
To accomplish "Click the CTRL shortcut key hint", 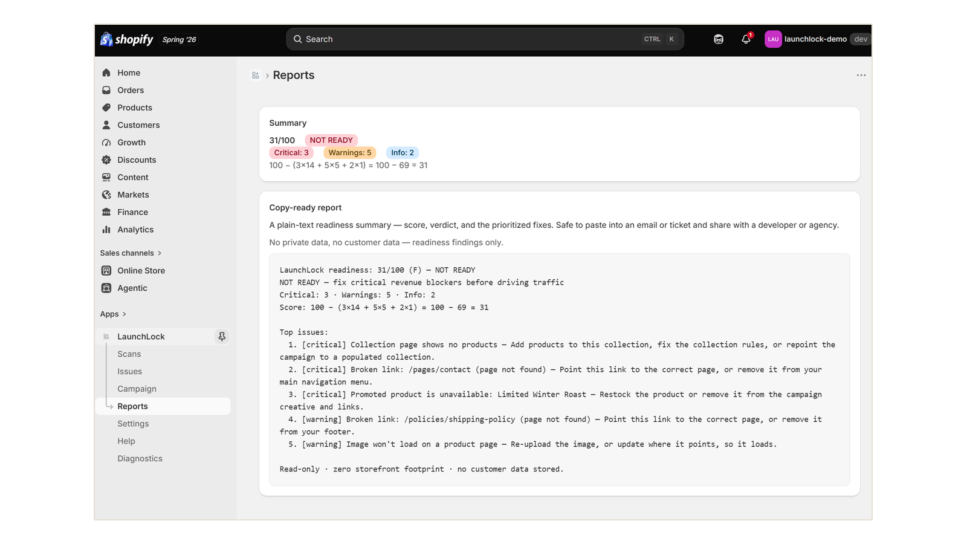I will [652, 39].
